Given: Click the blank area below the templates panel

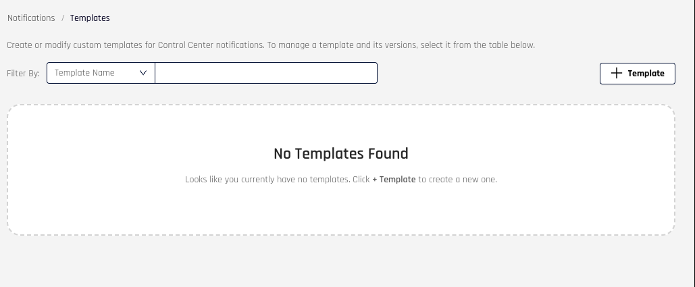Looking at the screenshot, I should click(340, 263).
